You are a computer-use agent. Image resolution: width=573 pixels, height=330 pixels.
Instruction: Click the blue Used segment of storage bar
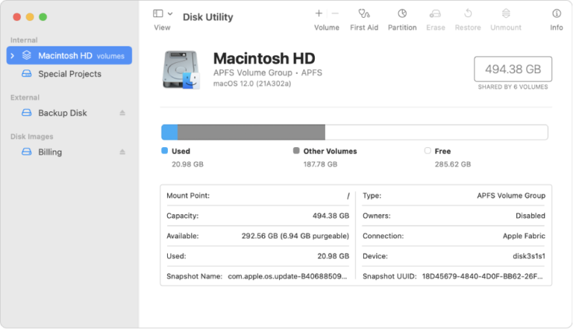pyautogui.click(x=169, y=132)
